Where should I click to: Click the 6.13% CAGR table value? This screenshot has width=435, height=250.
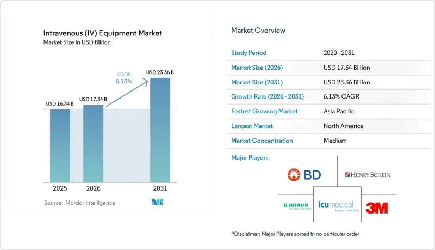point(341,96)
